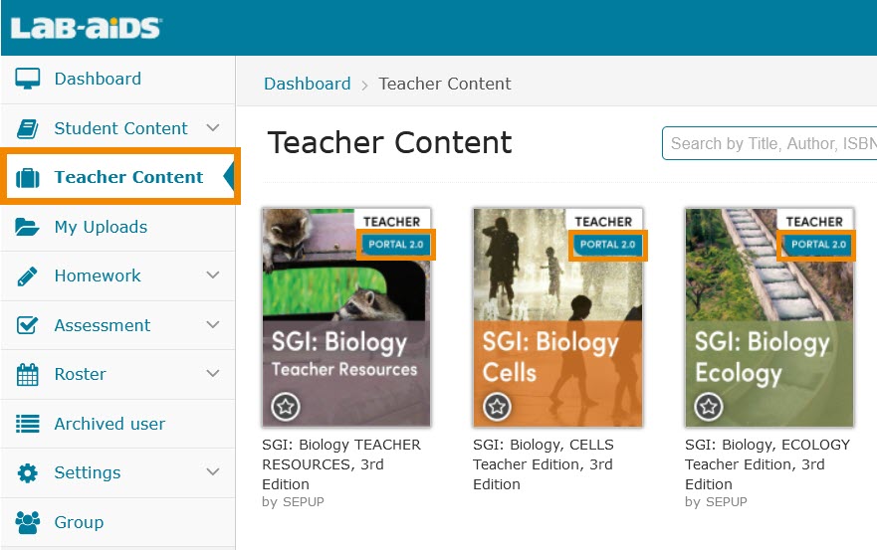Screen dimensions: 877x550
Task: Click the Dashboard breadcrumb link
Action: coord(307,84)
